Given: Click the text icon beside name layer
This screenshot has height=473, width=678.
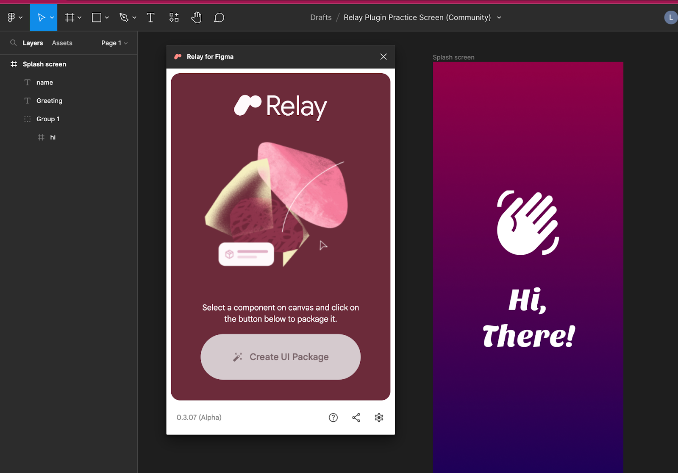Looking at the screenshot, I should 28,82.
